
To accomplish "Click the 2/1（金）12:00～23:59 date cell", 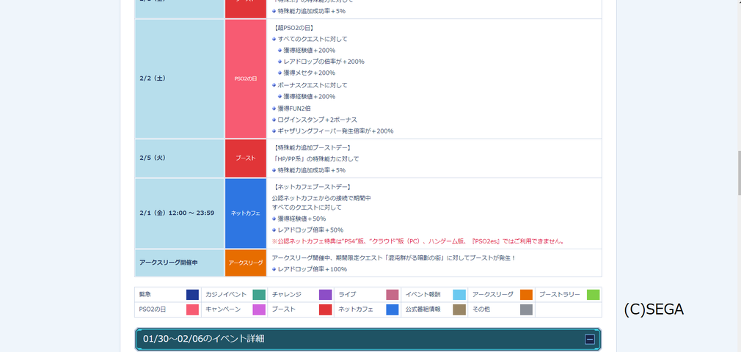I will [x=180, y=213].
